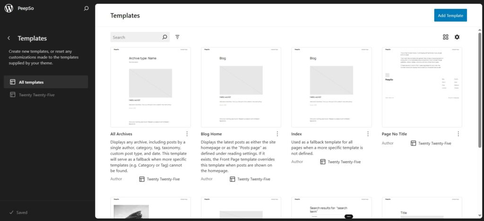Image resolution: width=484 pixels, height=221 pixels.
Task: Click the WordPress logo icon
Action: (9, 8)
